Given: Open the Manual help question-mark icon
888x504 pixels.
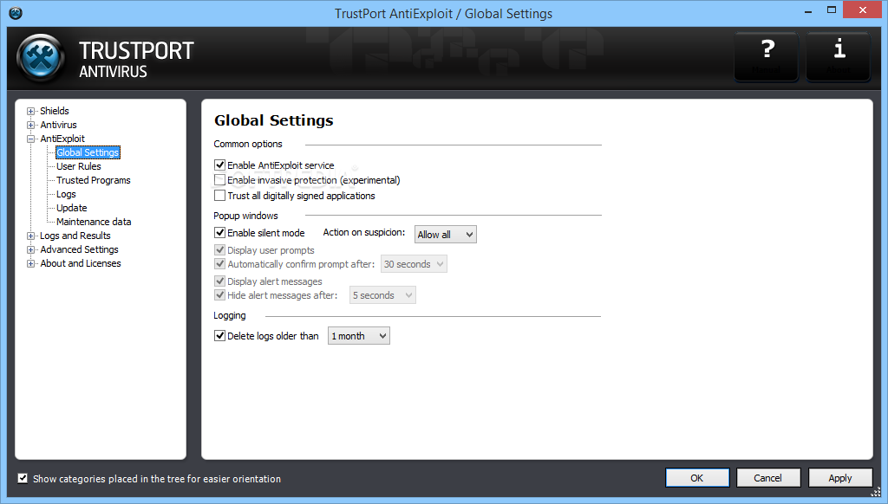Looking at the screenshot, I should pos(767,56).
